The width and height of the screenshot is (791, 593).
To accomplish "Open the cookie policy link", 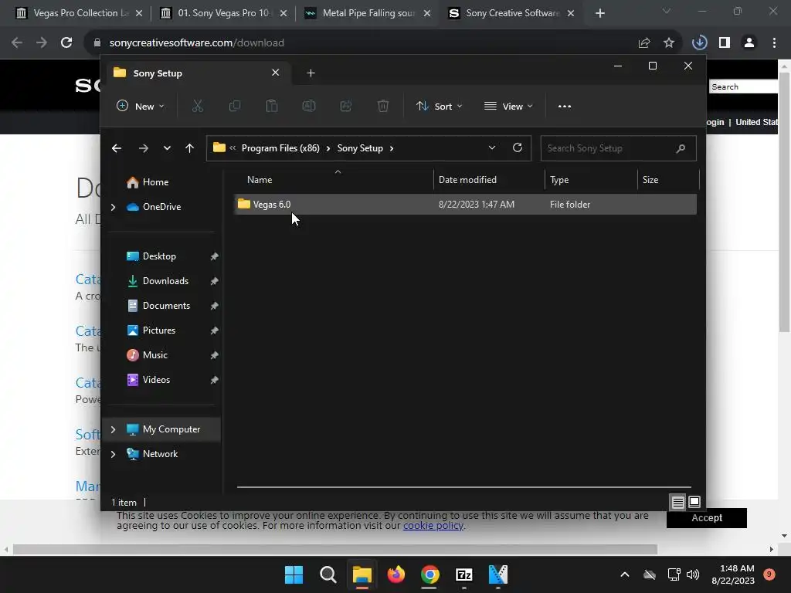I will [433, 525].
